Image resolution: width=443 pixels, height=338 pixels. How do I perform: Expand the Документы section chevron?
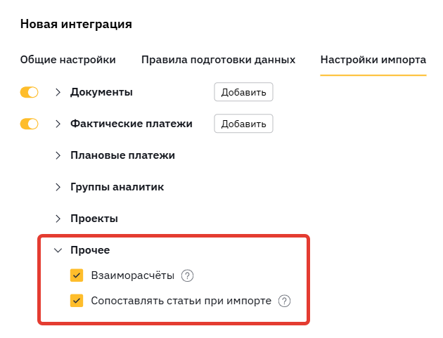58,92
